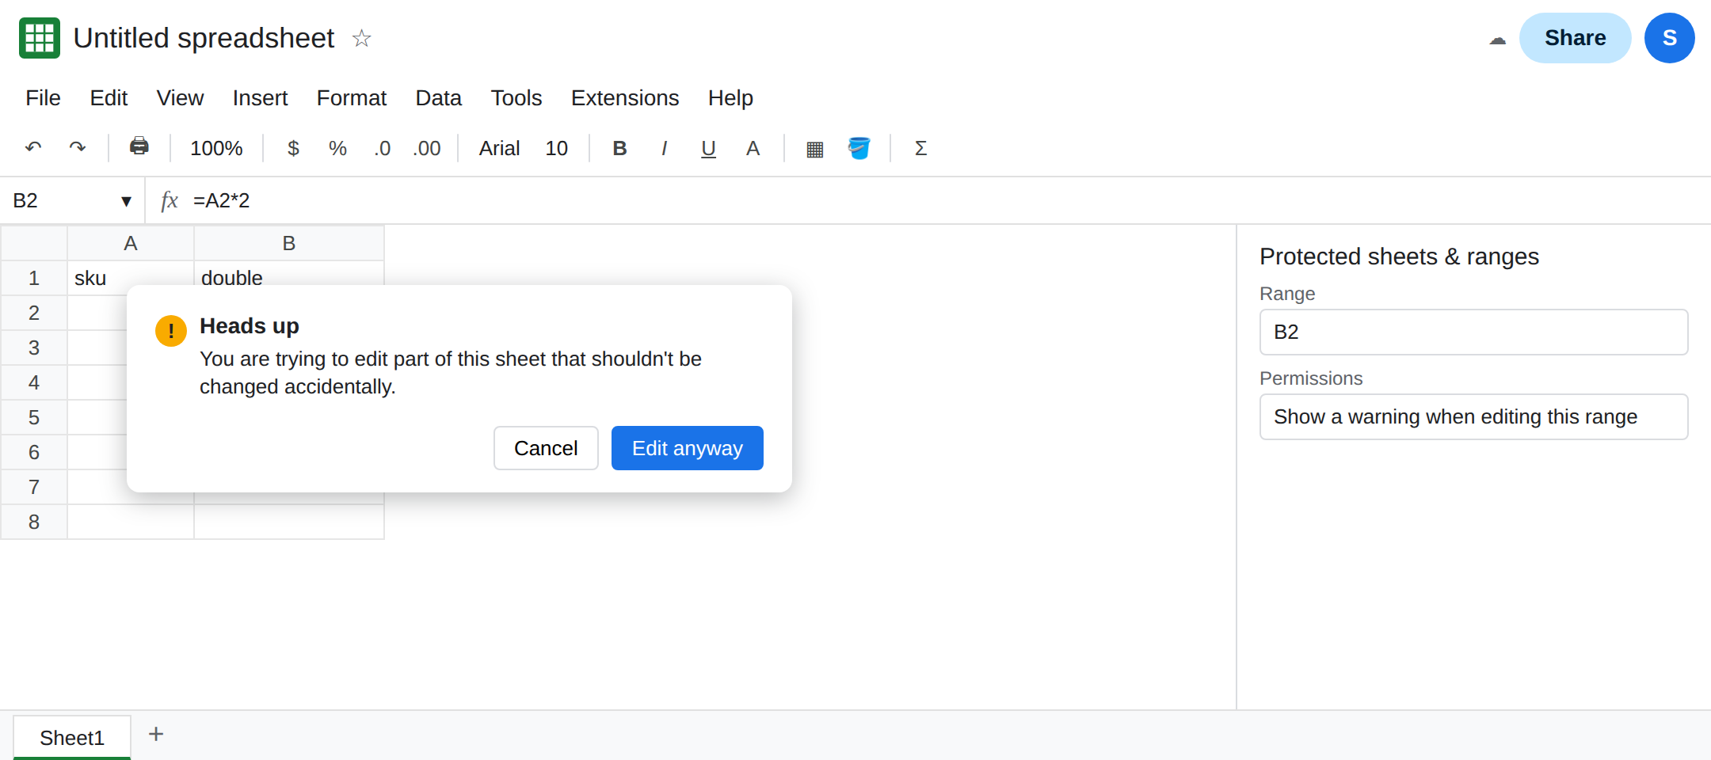
Task: Star the Untitled spreadsheet
Action: pyautogui.click(x=361, y=38)
